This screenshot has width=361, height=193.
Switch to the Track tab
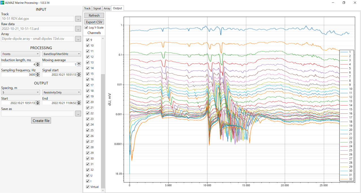(x=87, y=8)
